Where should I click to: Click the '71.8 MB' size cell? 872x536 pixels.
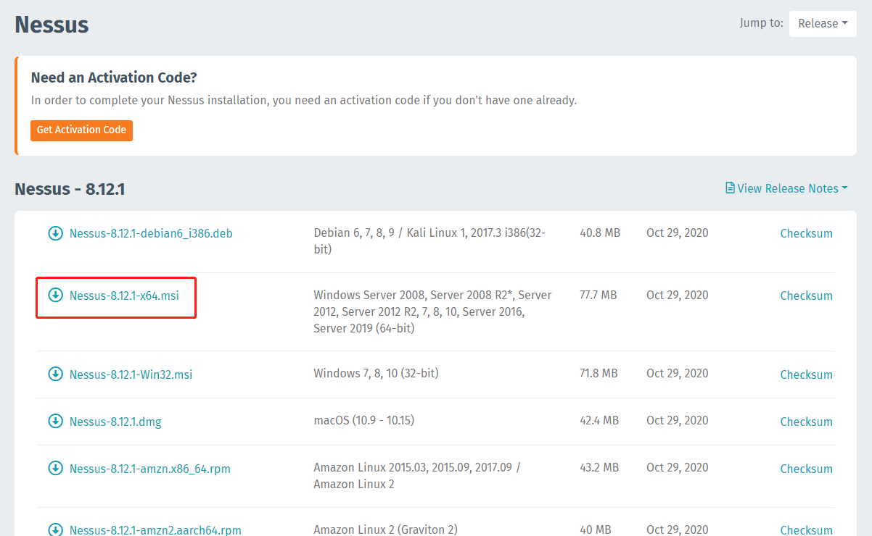coord(599,373)
